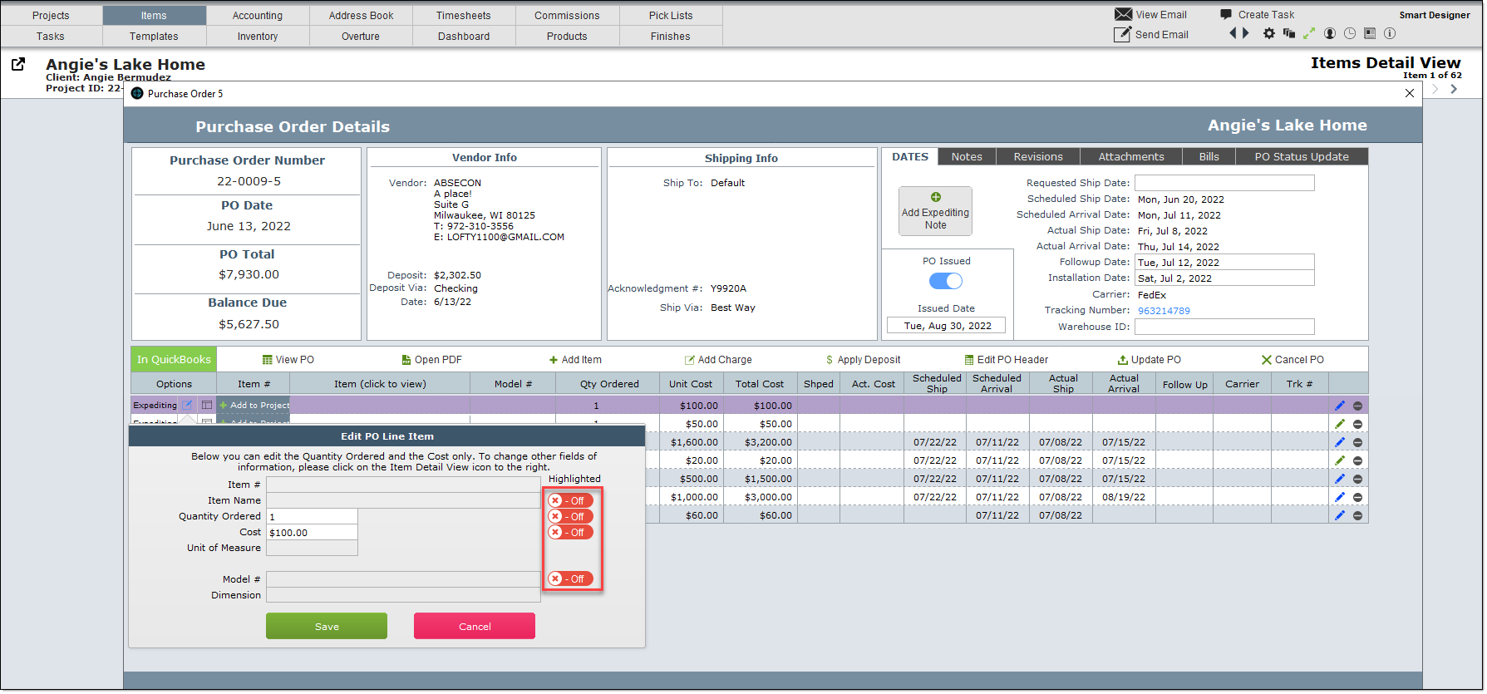Click the Add Expediting Note plus icon

(936, 197)
